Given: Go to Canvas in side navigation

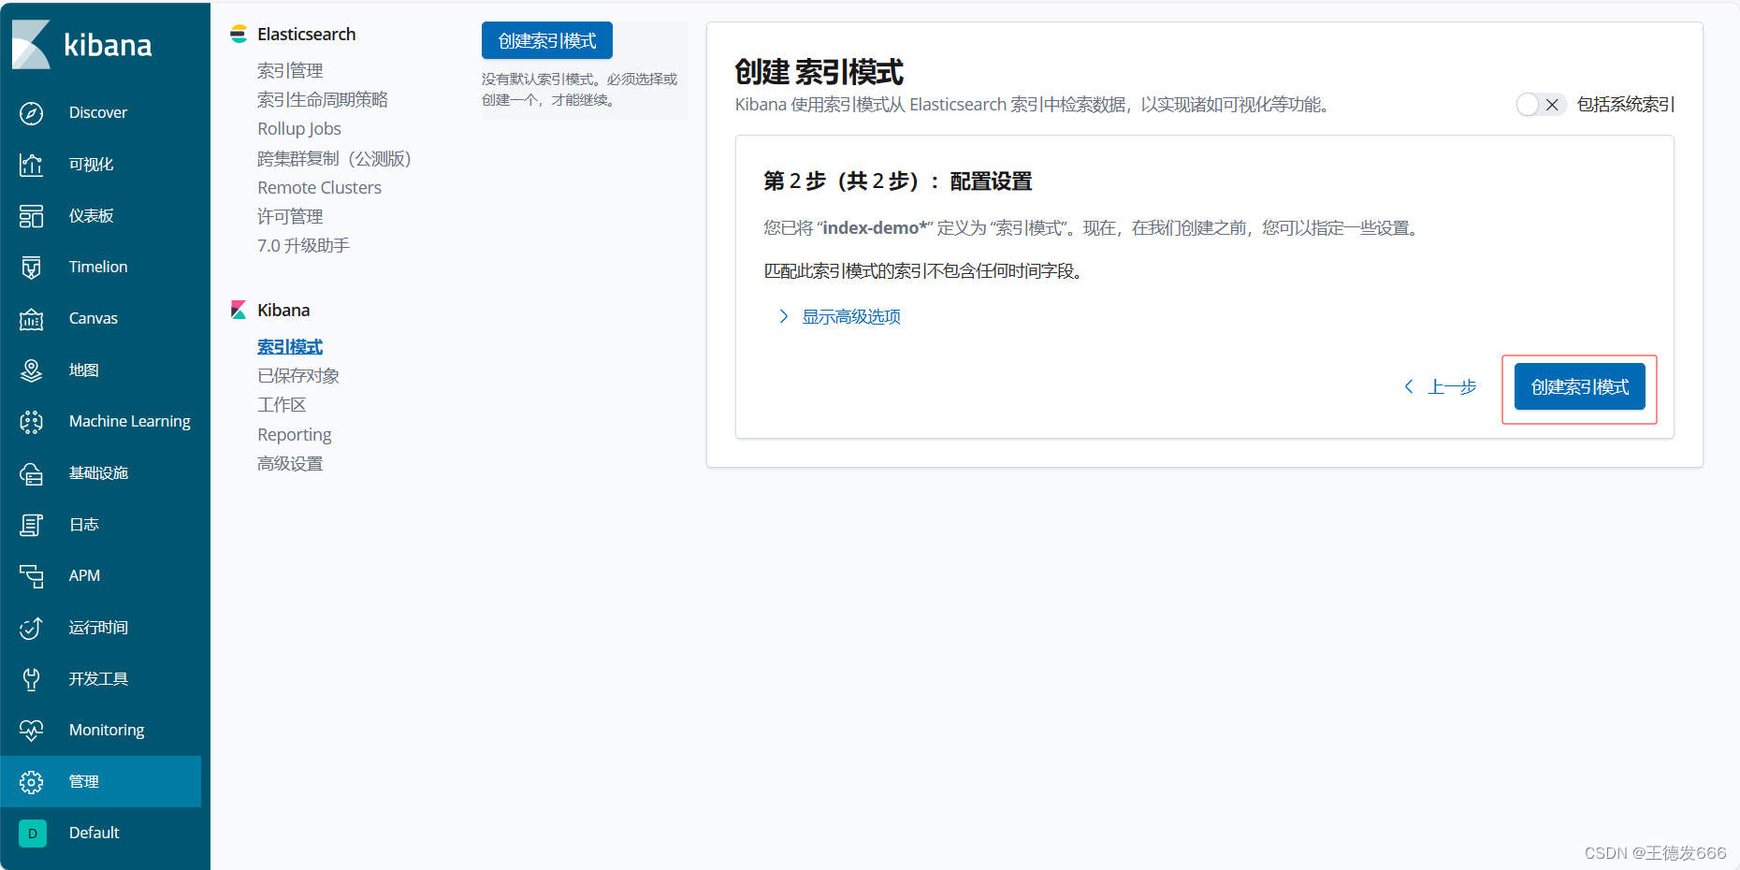Looking at the screenshot, I should coord(94,318).
